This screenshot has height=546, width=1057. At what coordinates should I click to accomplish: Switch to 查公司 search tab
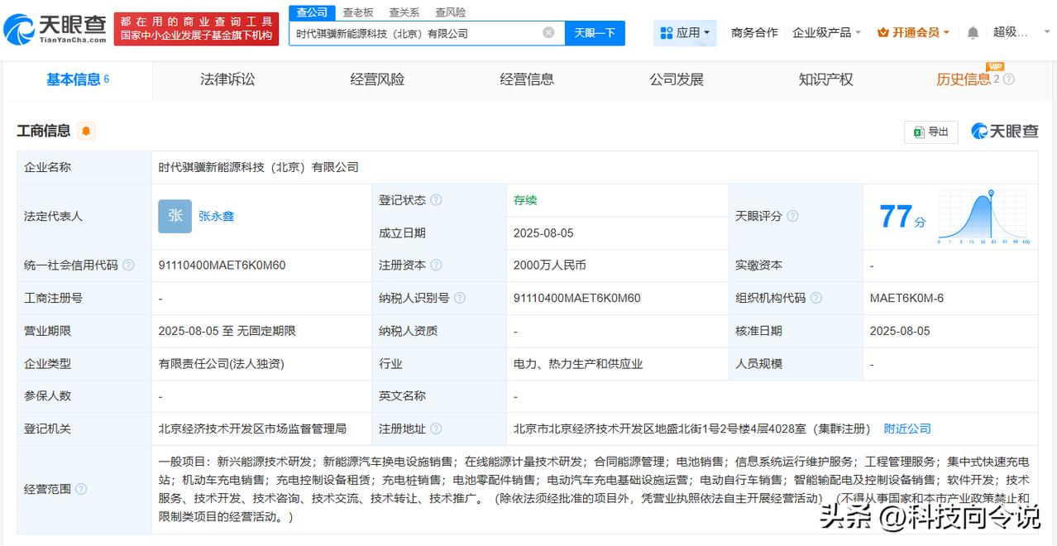[x=312, y=12]
